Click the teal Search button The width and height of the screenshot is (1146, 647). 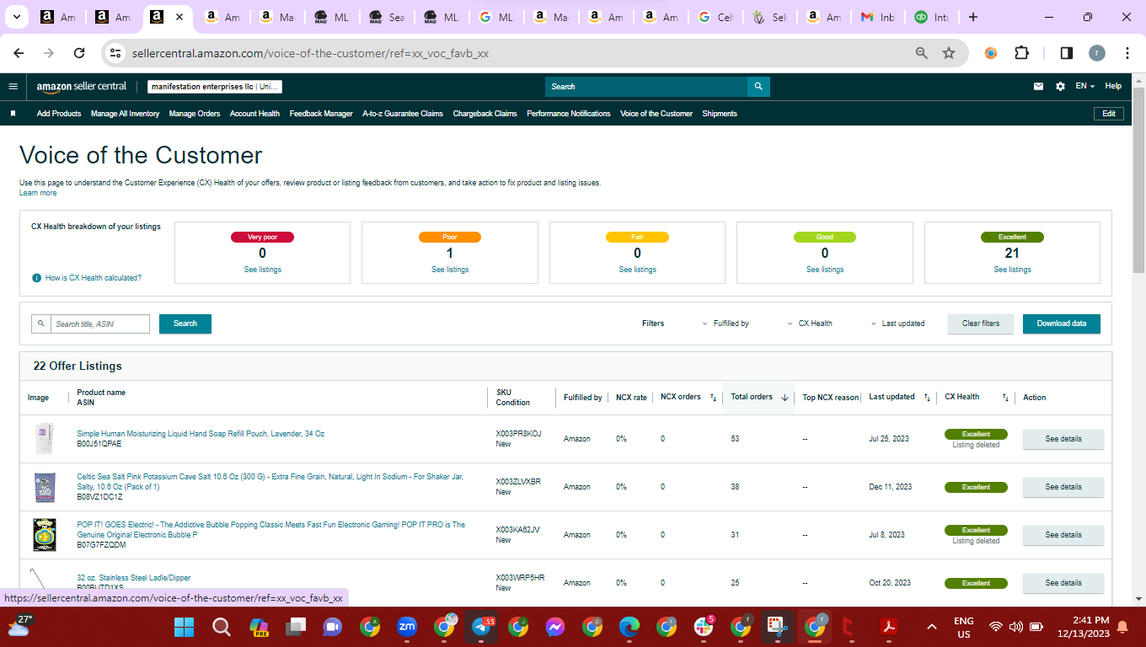(185, 323)
